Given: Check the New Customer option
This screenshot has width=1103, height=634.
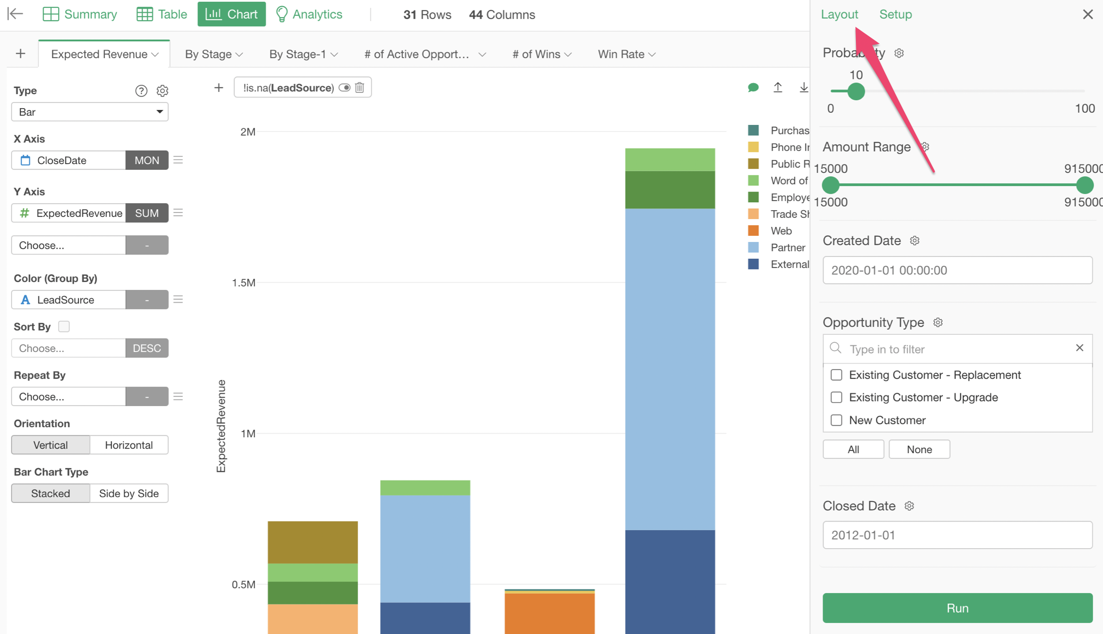Looking at the screenshot, I should pos(836,420).
